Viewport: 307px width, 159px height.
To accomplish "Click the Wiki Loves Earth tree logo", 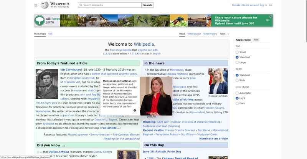I will tap(40, 20).
